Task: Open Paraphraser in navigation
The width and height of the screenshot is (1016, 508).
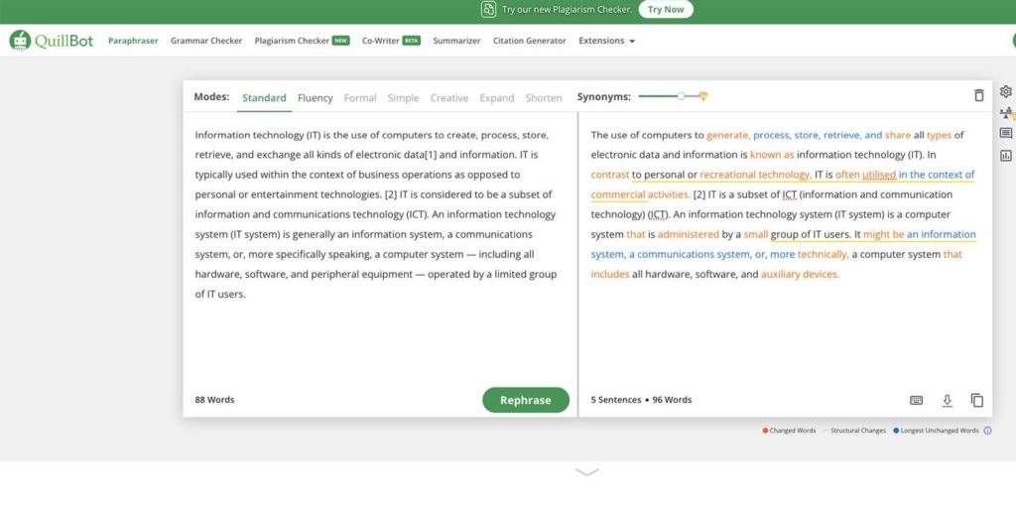Action: pyautogui.click(x=133, y=41)
